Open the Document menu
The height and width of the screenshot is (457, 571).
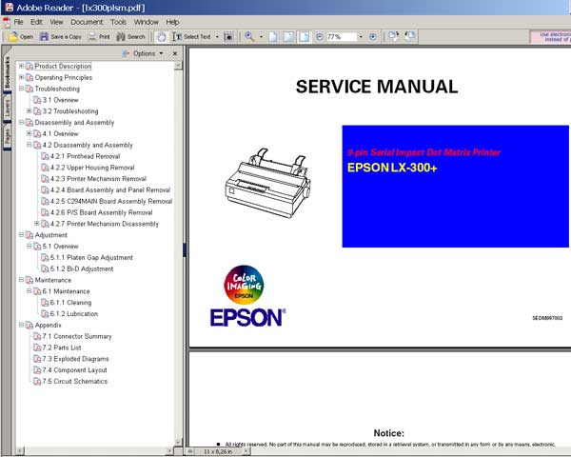[x=87, y=22]
